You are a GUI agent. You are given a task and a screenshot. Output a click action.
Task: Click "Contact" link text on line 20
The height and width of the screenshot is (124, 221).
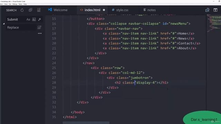[185, 43]
